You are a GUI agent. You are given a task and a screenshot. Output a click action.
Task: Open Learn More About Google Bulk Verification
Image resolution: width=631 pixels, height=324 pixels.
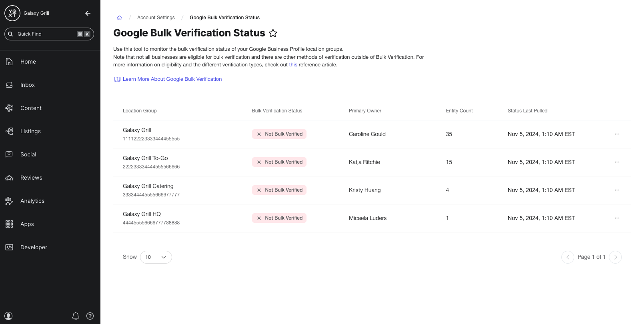click(168, 79)
